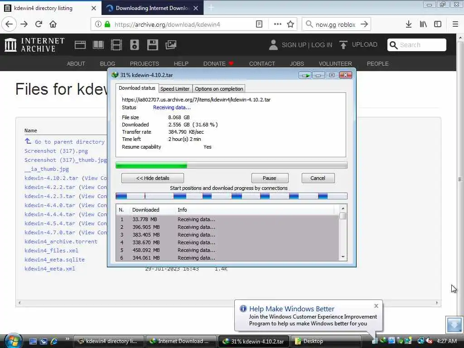Screen dimensions: 464x348
Task: Click IDM green arrow title bar button
Action: coord(305,75)
